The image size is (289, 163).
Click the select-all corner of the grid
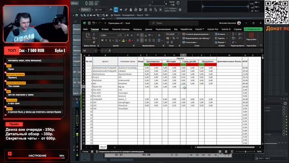point(84,55)
